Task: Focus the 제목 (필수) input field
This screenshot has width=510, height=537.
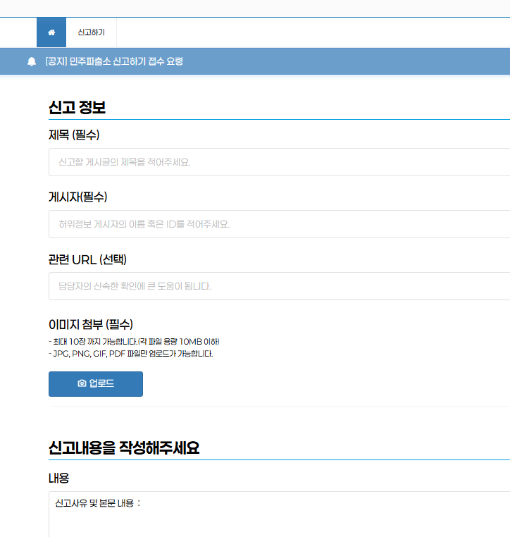Action: pos(279,162)
